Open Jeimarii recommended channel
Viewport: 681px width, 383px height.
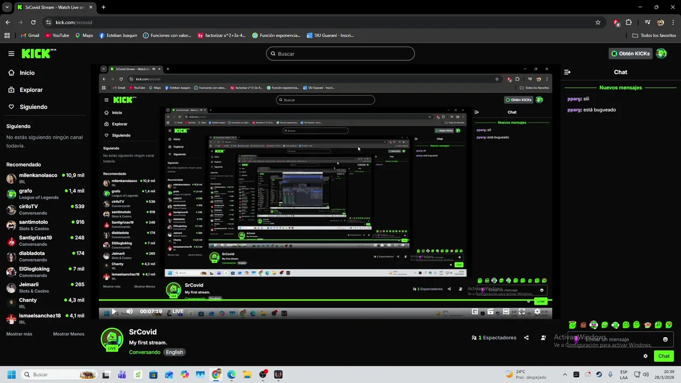(x=45, y=287)
